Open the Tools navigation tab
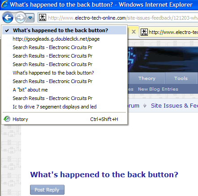Screen dimensions: 198x196 click(181, 78)
